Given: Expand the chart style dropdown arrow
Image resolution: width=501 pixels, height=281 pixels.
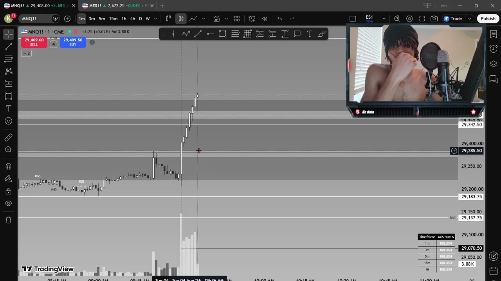Looking at the screenshot, I should pos(203,19).
